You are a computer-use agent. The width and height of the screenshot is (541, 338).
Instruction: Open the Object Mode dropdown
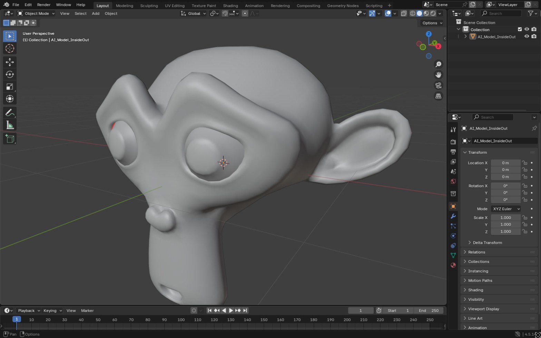click(x=36, y=13)
